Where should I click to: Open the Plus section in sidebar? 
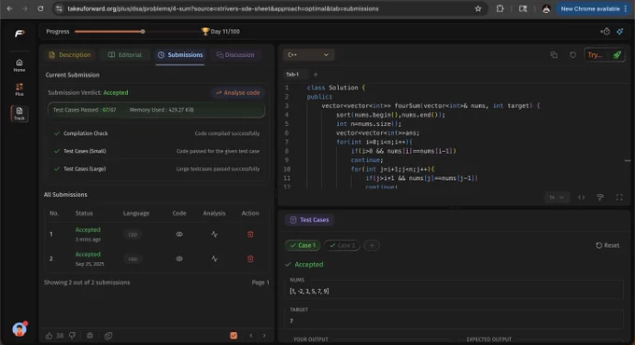[x=19, y=90]
